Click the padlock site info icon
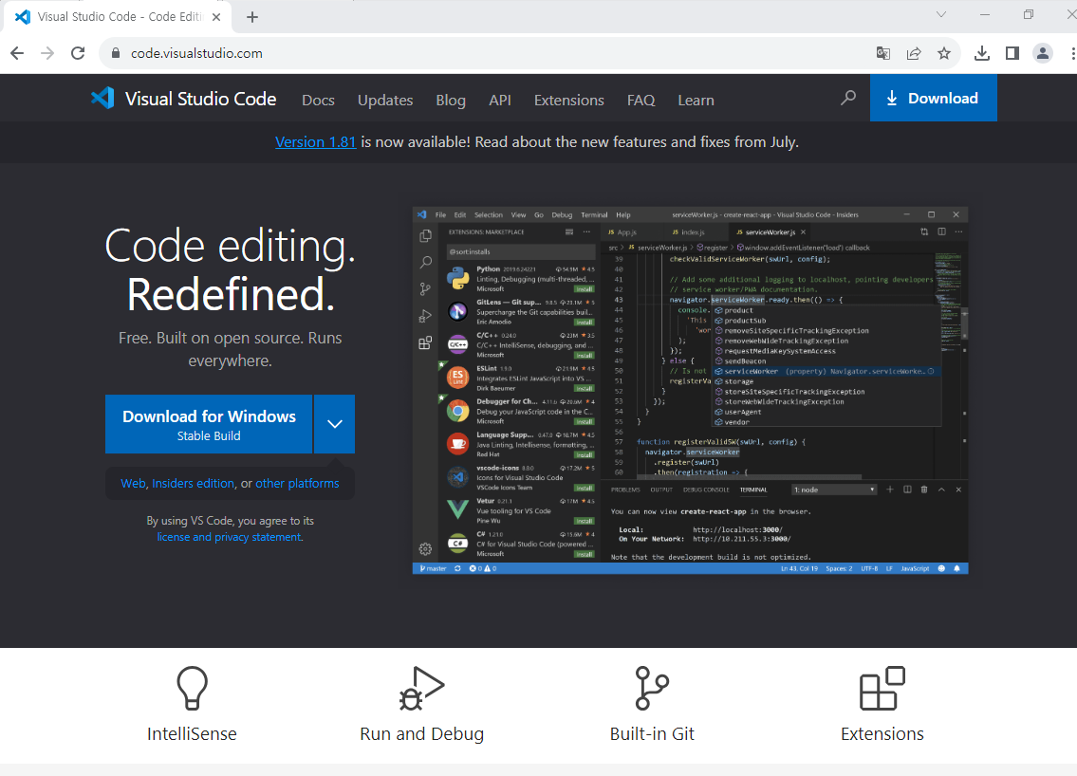 [x=116, y=53]
